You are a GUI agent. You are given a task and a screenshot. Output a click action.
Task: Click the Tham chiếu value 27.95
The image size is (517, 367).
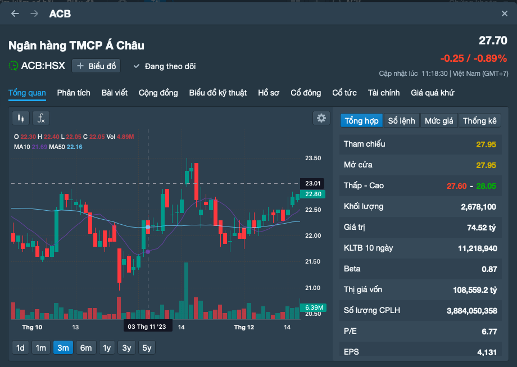(486, 144)
